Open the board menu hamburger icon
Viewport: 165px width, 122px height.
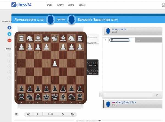[x=16, y=114]
